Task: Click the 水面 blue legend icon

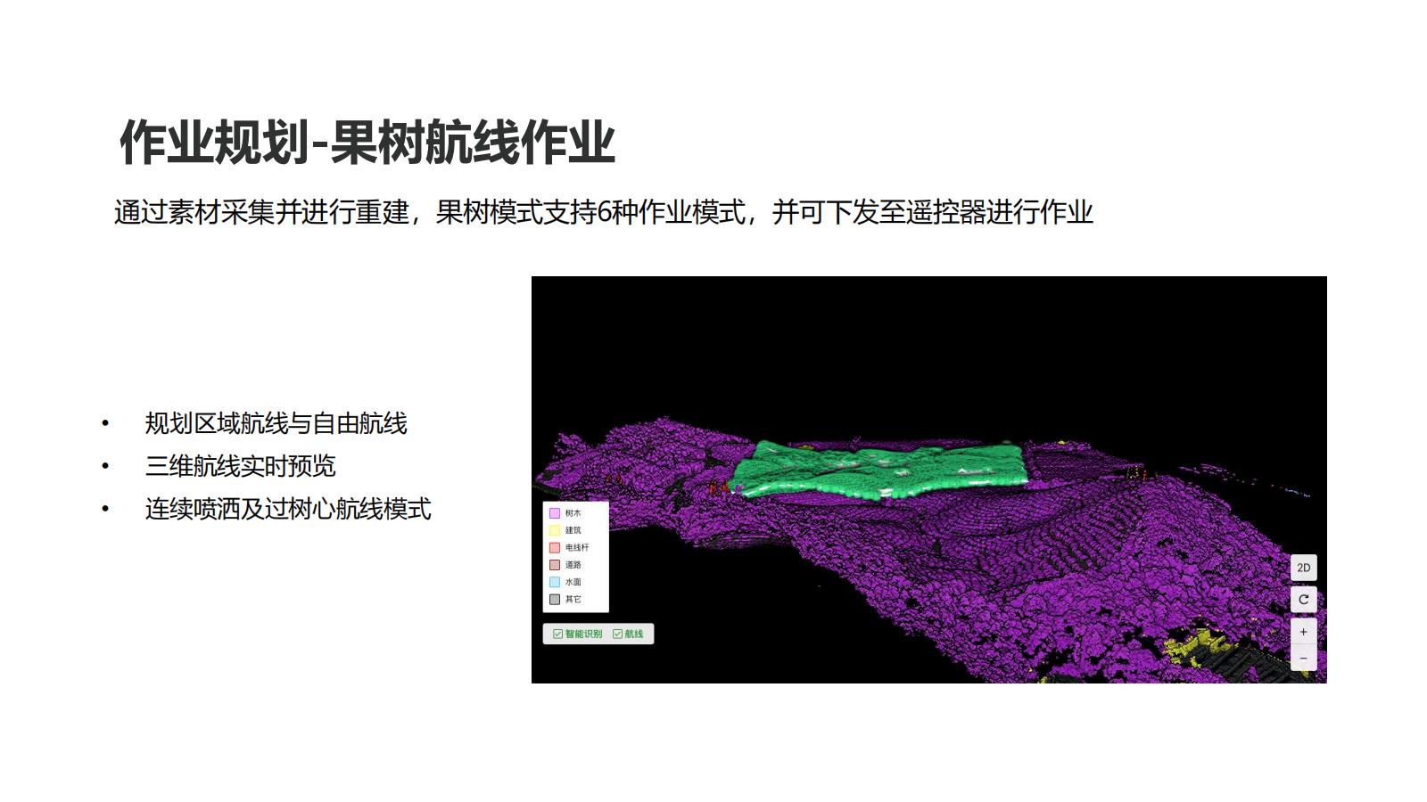Action: click(555, 582)
